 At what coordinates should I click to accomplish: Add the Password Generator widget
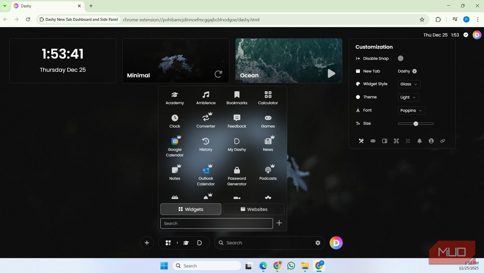[x=237, y=176]
